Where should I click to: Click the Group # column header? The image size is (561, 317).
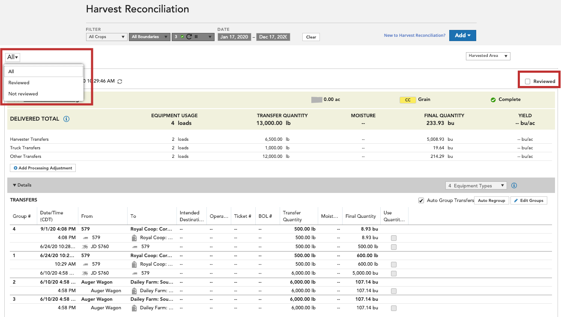point(22,216)
